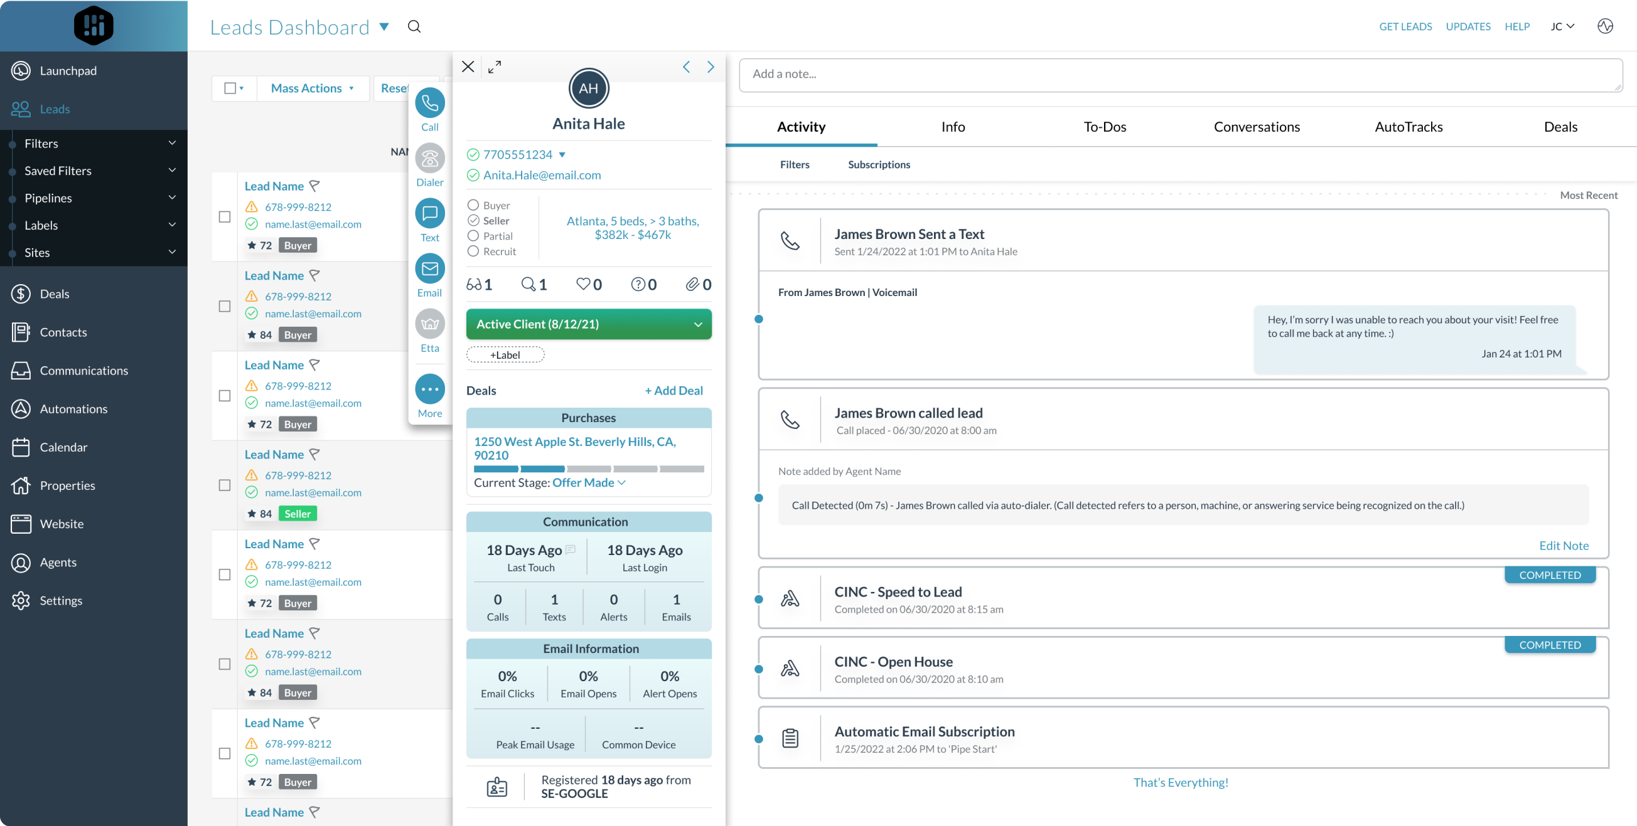Click the Add a note field
The height and width of the screenshot is (826, 1637).
(1181, 75)
